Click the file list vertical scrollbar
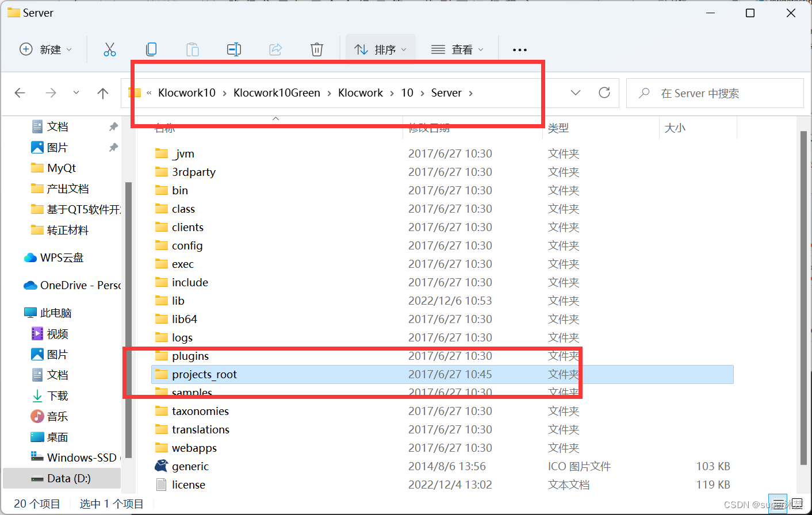 (x=803, y=298)
